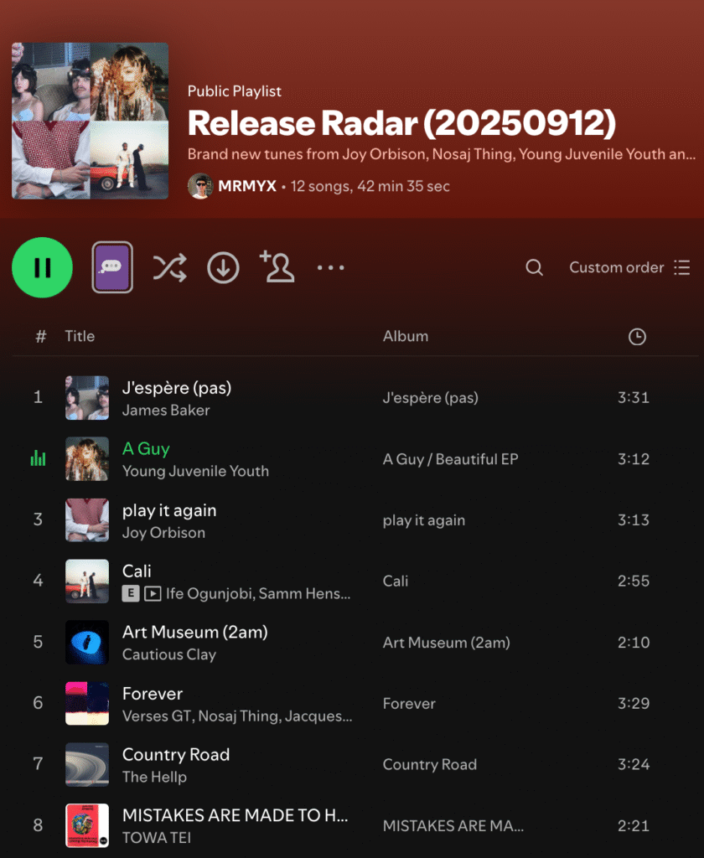
Task: Click 12 songs, 42 min 35 sec text
Action: tap(370, 186)
